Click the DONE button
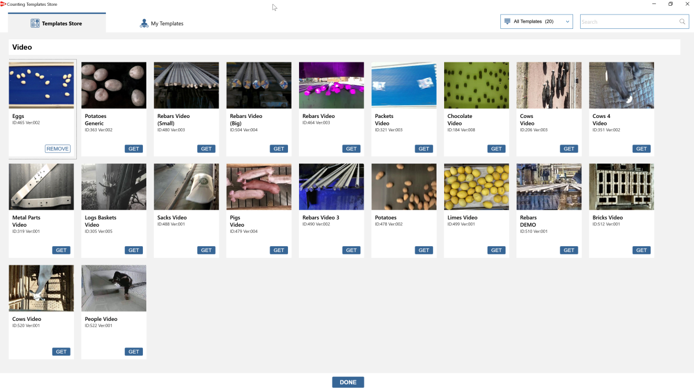 [x=348, y=382]
